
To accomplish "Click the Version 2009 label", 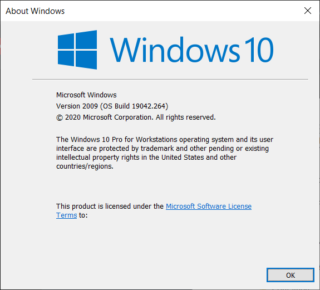I will [77, 106].
